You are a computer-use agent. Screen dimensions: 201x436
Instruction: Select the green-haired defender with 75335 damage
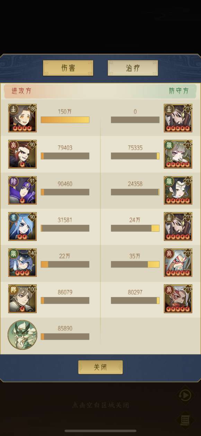tap(178, 154)
